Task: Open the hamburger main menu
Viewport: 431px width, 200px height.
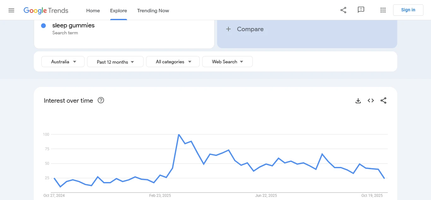Action: [x=11, y=10]
